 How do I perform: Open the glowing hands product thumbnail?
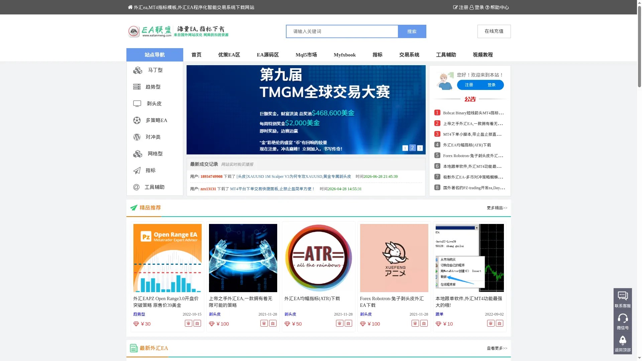(243, 258)
